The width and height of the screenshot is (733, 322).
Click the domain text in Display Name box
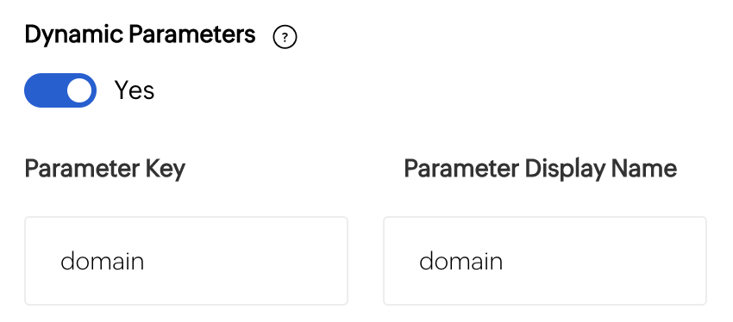tap(461, 261)
